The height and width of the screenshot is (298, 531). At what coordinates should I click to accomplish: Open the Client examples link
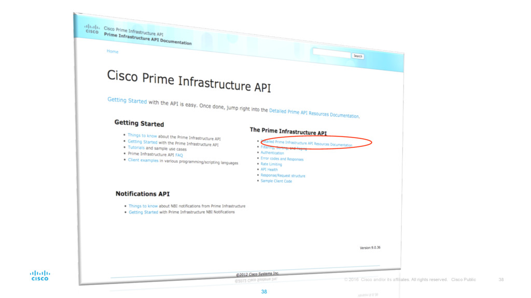point(143,160)
